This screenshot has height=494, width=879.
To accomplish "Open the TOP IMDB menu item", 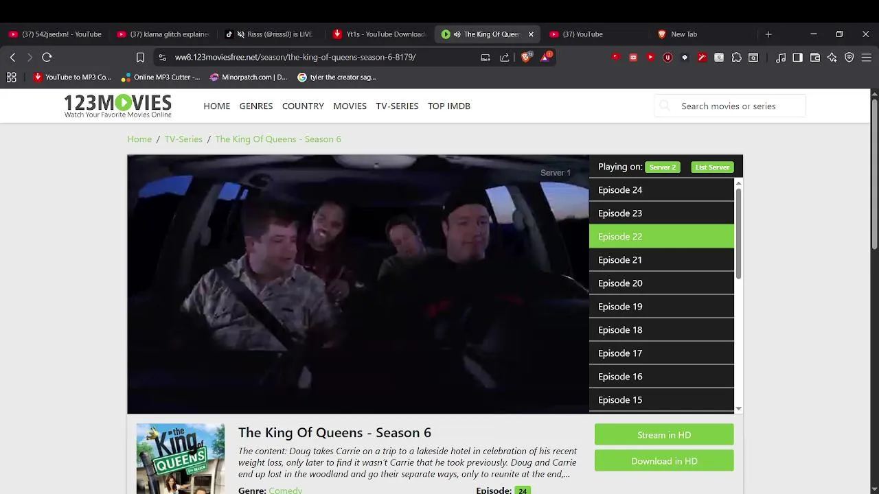I will pos(449,106).
